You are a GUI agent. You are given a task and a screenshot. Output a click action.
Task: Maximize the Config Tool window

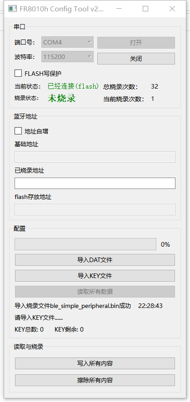[145, 9]
